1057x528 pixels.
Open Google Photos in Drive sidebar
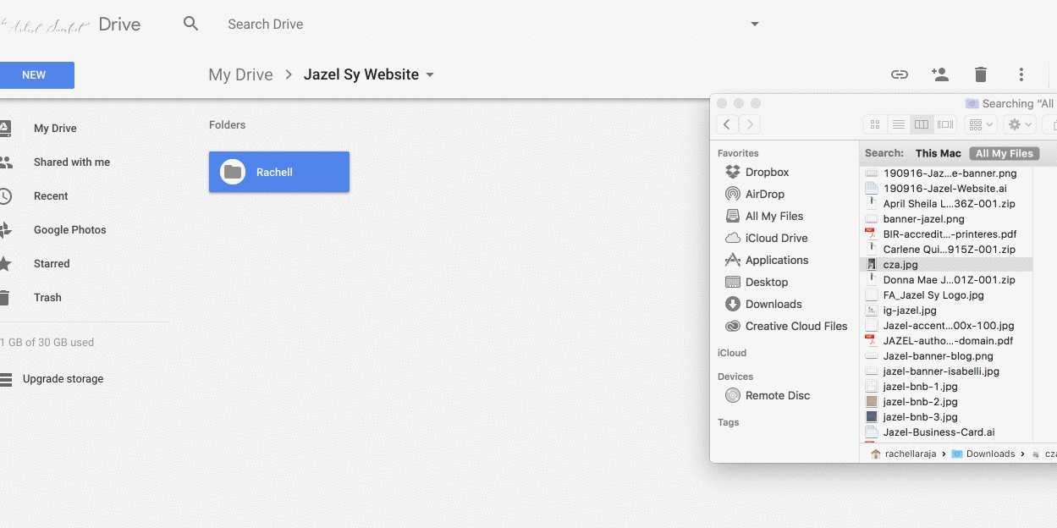point(70,230)
